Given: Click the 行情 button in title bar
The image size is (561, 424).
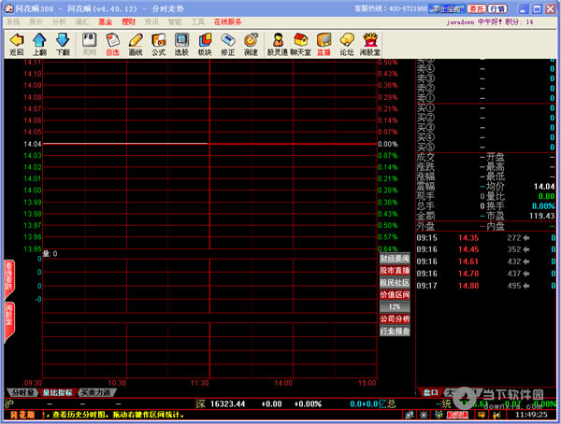Looking at the screenshot, I should (497, 9).
